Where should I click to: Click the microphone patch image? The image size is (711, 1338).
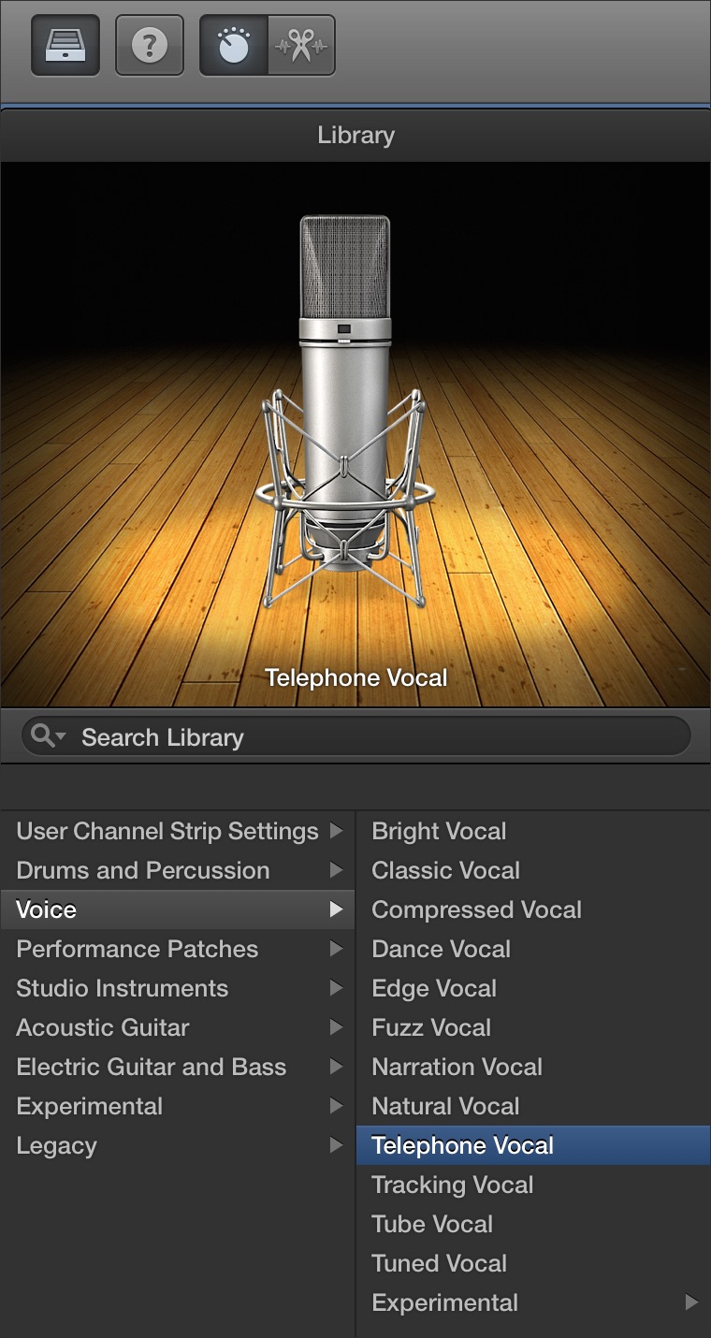pyautogui.click(x=346, y=412)
